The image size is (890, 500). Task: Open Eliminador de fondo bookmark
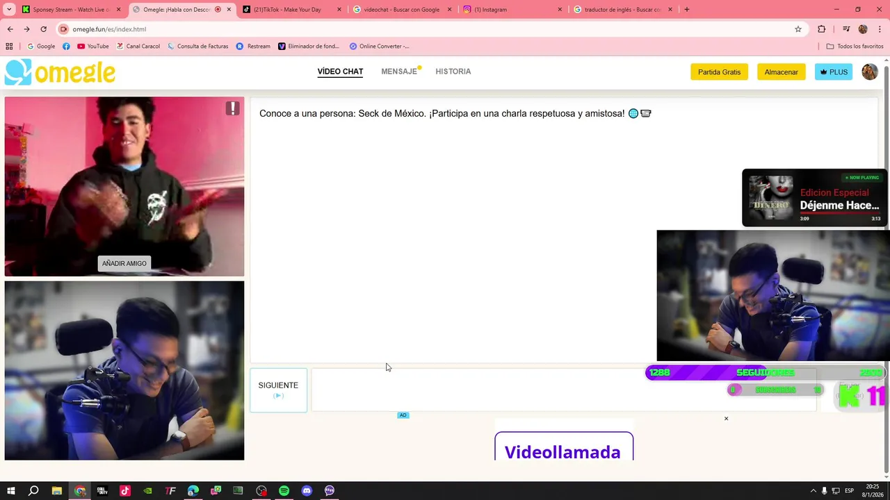pos(309,47)
